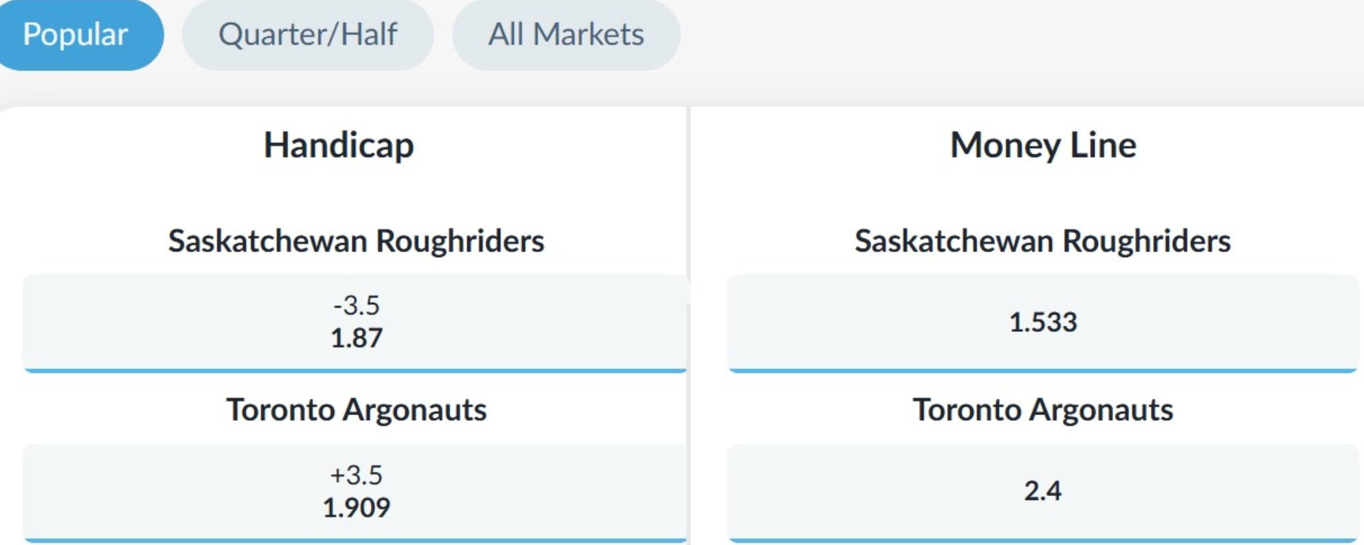The height and width of the screenshot is (545, 1364).
Task: Click the 1.909 odds figure
Action: tap(356, 507)
